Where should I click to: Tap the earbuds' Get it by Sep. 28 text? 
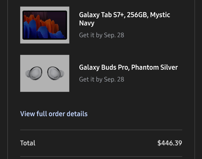(x=102, y=79)
